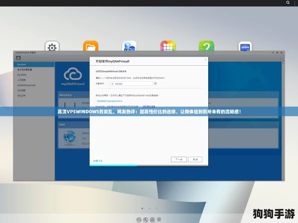Click the circular tools icon at desktop bottom
The height and width of the screenshot is (223, 298).
(x=145, y=220)
